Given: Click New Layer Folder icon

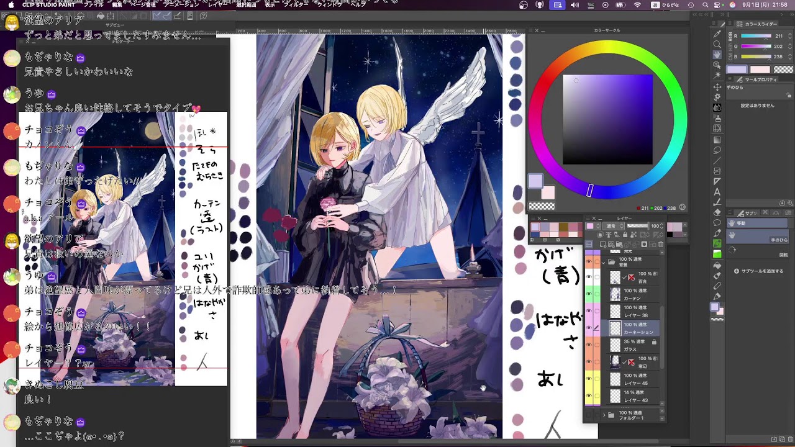Looking at the screenshot, I should pos(619,244).
